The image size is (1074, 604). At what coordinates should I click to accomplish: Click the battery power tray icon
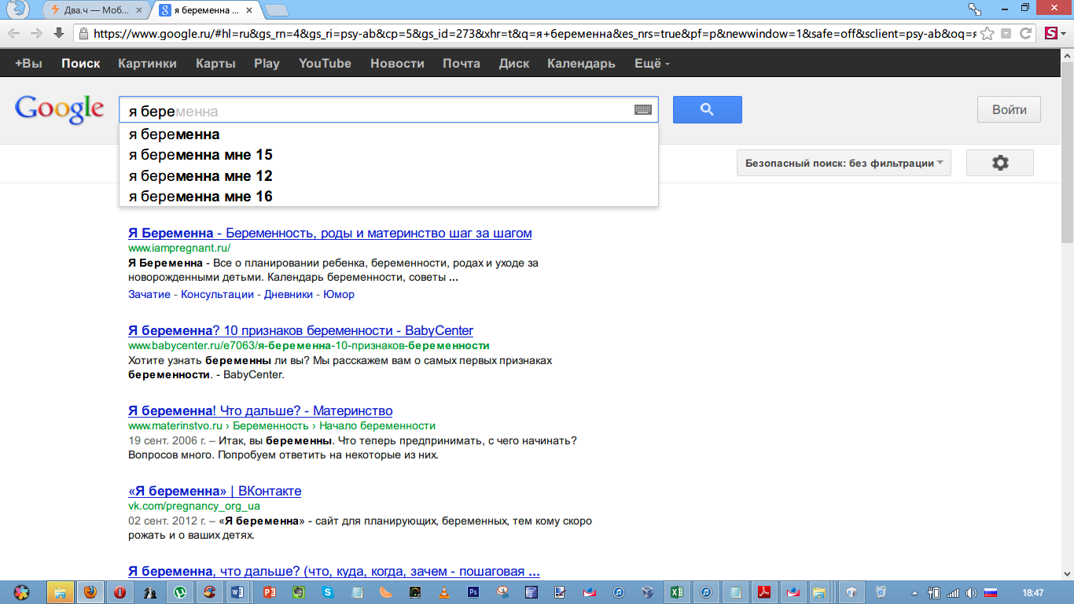tap(935, 592)
